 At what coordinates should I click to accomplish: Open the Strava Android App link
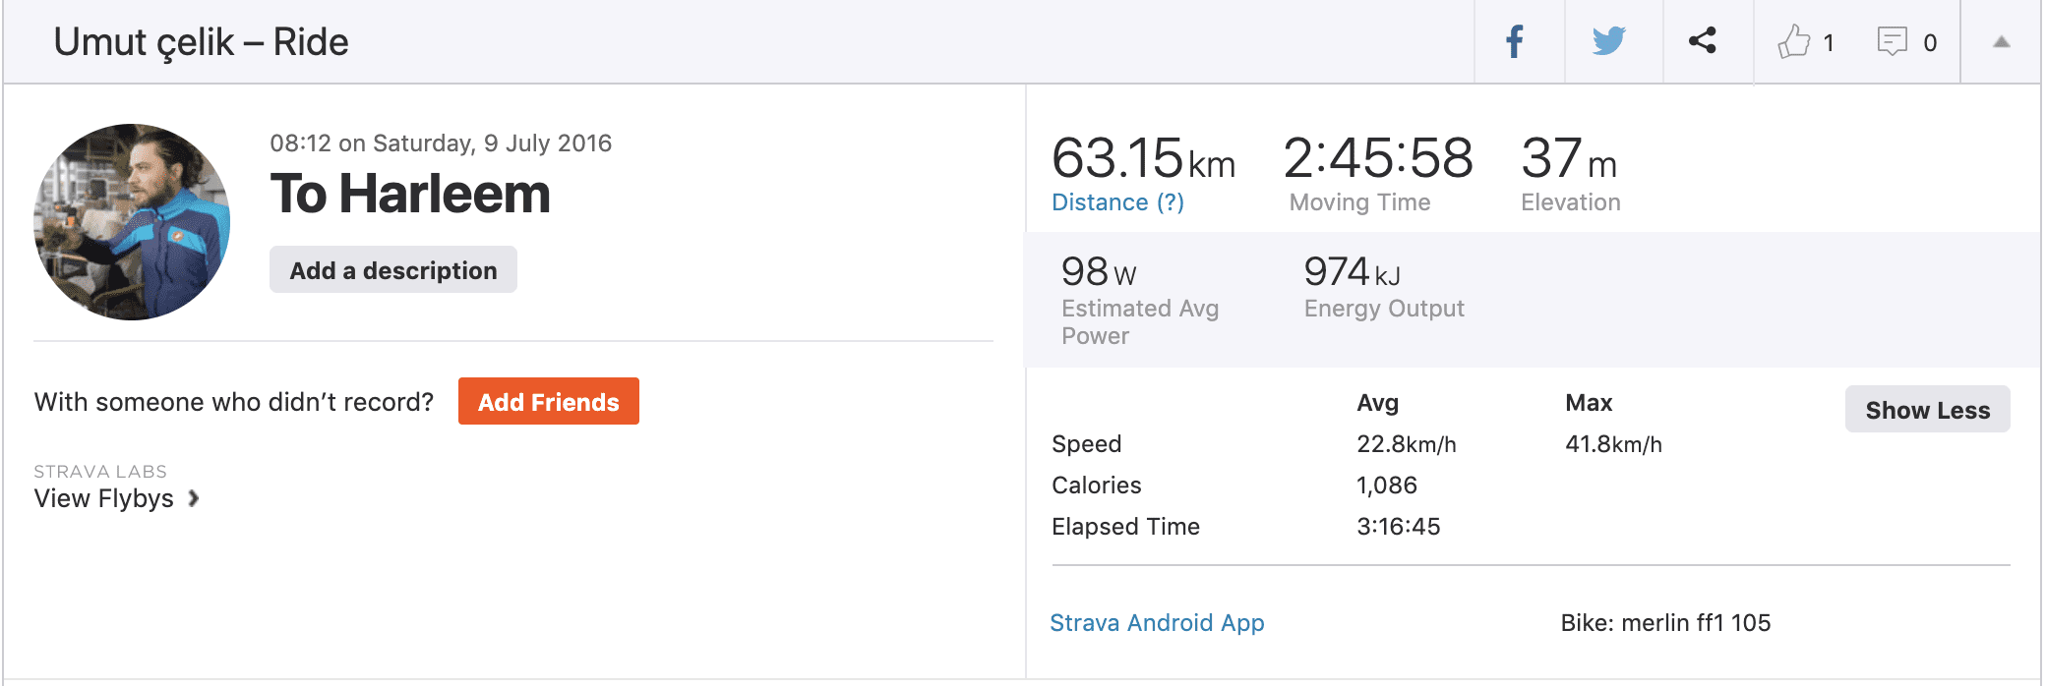(1157, 623)
